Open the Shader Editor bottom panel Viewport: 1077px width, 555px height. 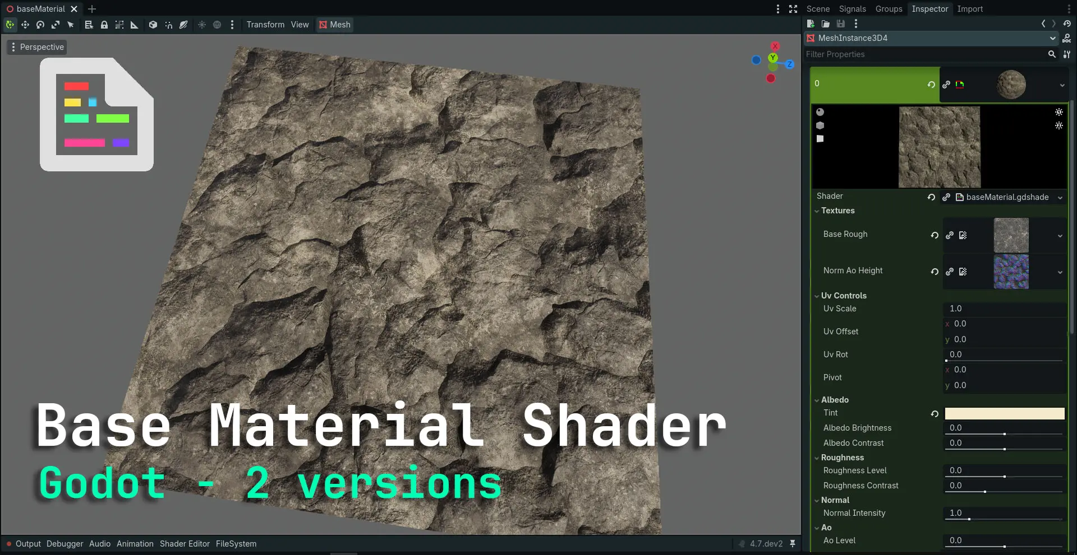click(185, 544)
